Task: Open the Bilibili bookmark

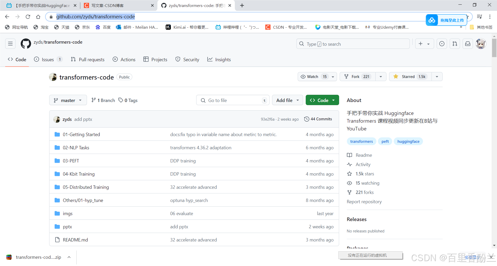Action: [237, 27]
